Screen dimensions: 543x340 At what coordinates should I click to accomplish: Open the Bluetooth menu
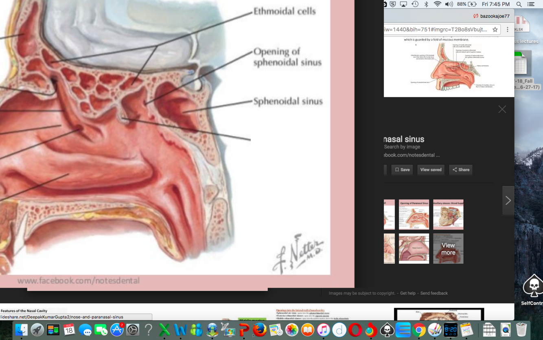[426, 4]
